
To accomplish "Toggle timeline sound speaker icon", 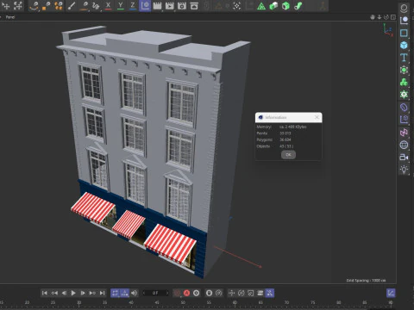I will click(134, 293).
